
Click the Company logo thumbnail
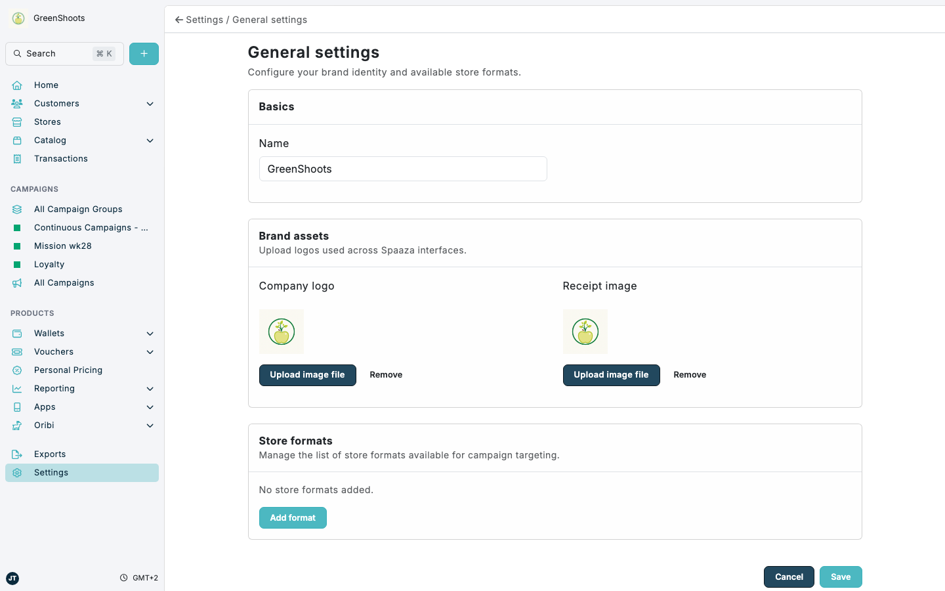pyautogui.click(x=282, y=332)
